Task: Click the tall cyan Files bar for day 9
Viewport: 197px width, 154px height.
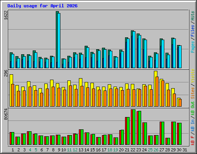Action: (x=59, y=40)
